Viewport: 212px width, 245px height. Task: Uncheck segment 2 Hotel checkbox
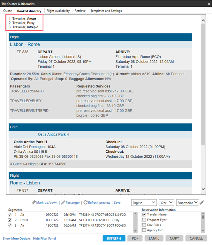10,220
